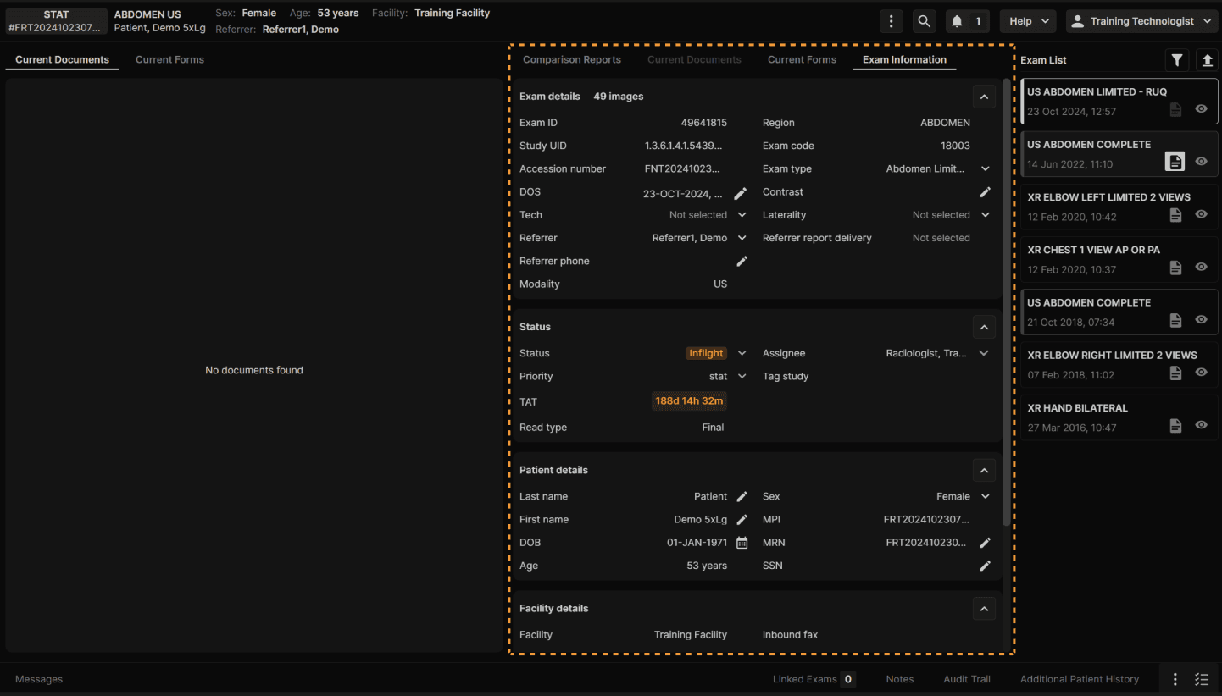Viewport: 1222px width, 696px height.
Task: Edit the DOS field with pencil icon
Action: 742,192
